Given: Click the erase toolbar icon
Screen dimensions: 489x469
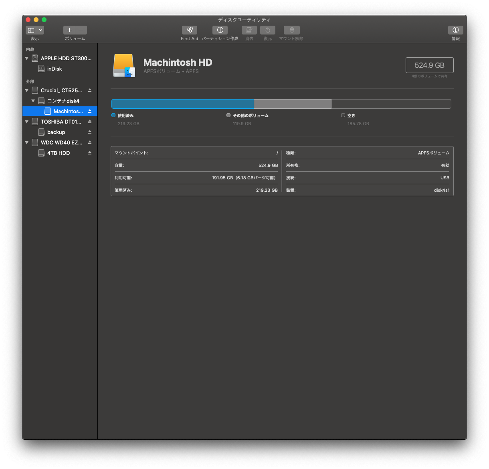Looking at the screenshot, I should (x=249, y=30).
